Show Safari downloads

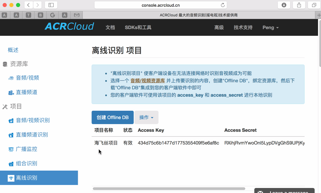(284, 5)
